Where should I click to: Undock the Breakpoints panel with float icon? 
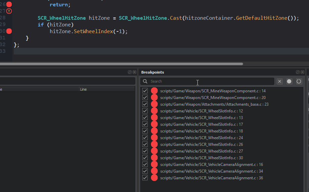298,72
